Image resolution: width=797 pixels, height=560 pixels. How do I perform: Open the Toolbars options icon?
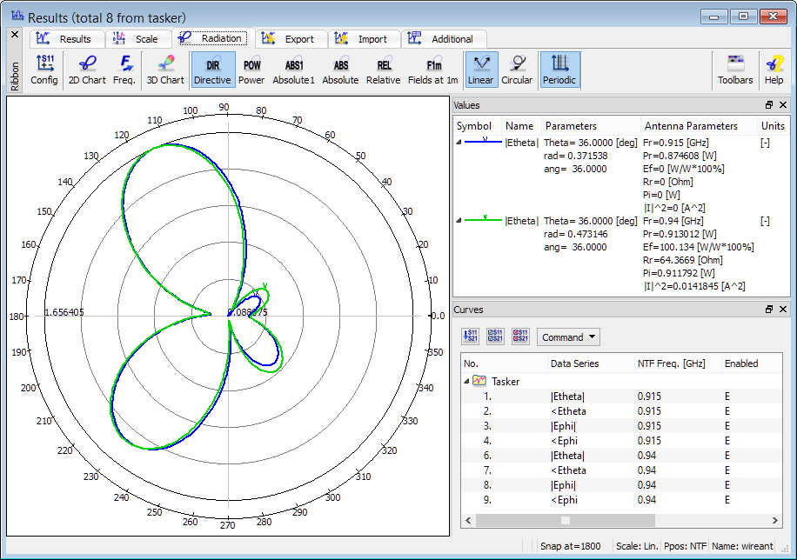(735, 70)
